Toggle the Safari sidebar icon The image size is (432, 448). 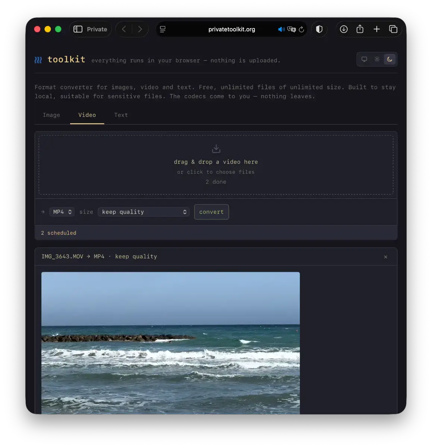pos(78,29)
